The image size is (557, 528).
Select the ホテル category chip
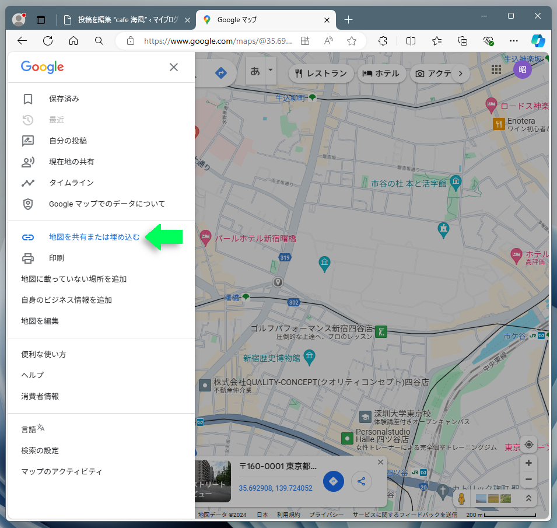381,73
